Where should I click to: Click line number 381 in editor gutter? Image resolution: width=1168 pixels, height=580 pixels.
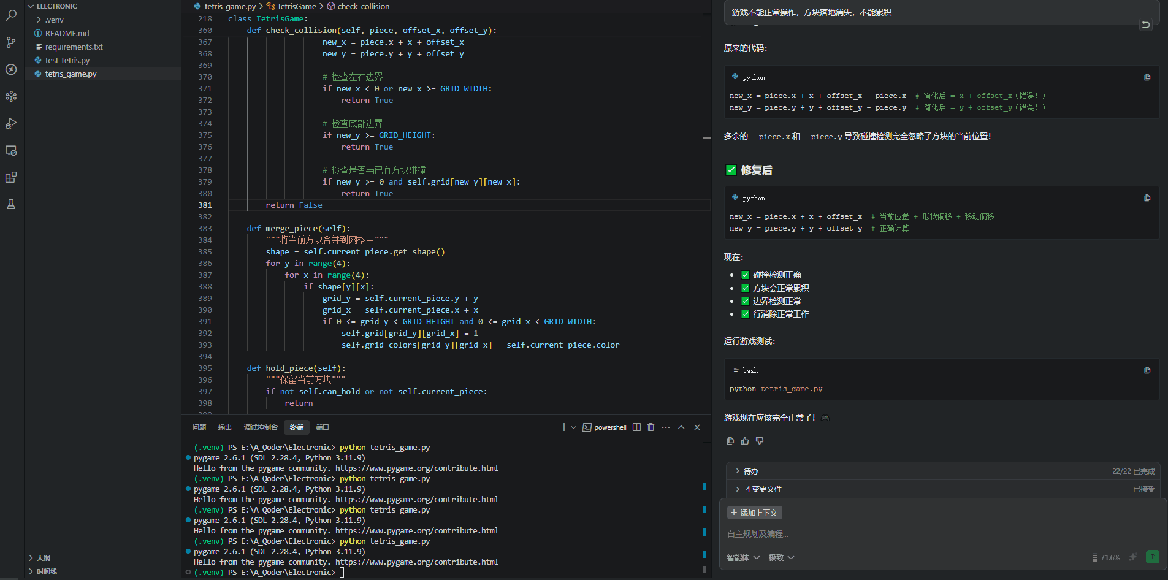(x=205, y=205)
